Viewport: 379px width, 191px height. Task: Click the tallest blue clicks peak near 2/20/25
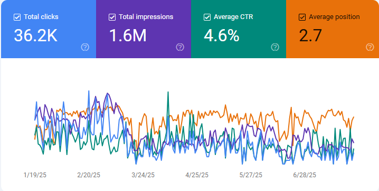pos(89,92)
